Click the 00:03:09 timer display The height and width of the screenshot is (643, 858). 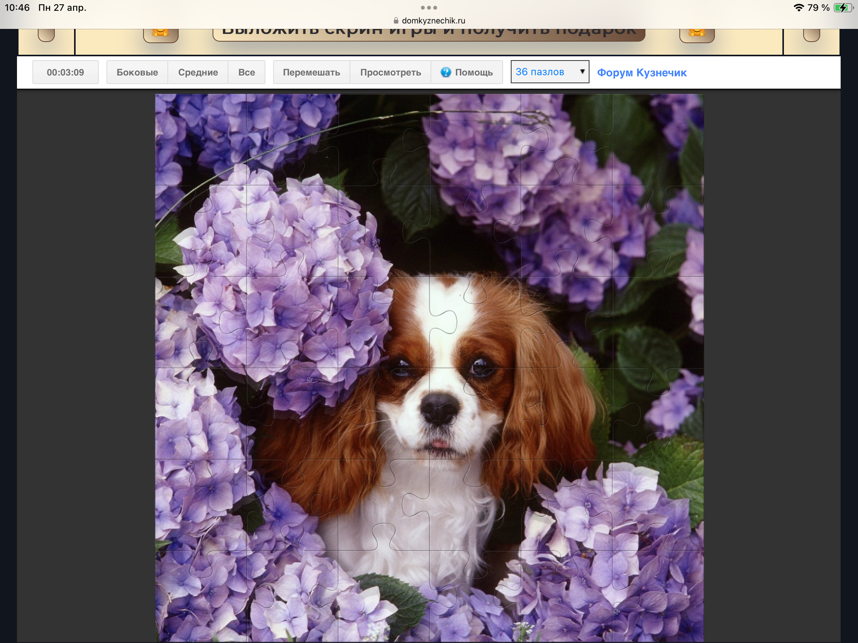[65, 72]
